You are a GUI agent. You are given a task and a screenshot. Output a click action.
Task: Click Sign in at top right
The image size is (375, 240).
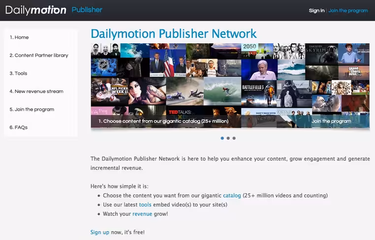tap(316, 10)
